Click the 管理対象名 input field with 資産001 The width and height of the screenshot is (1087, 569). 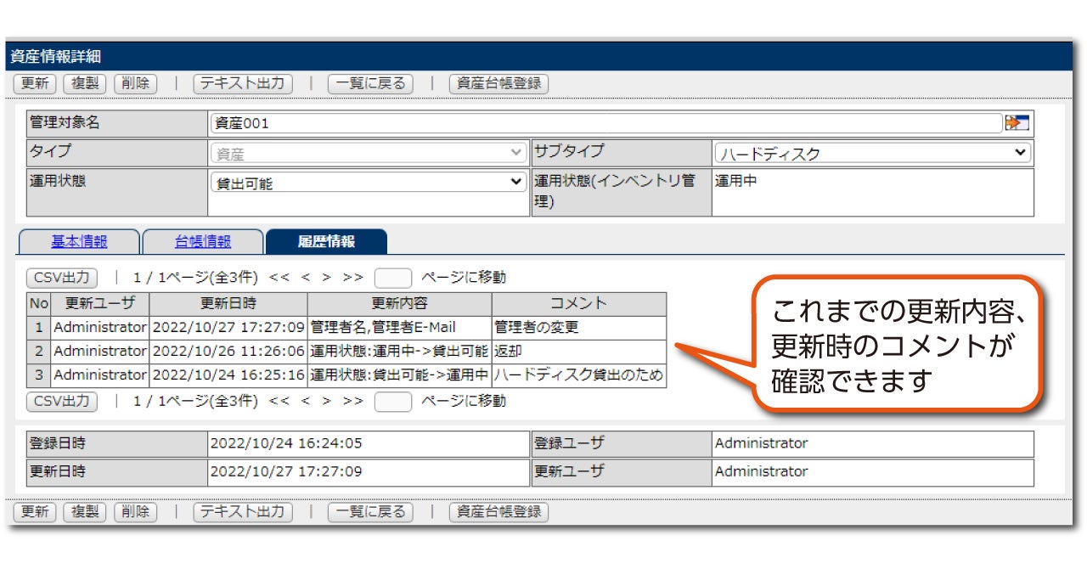pos(606,123)
